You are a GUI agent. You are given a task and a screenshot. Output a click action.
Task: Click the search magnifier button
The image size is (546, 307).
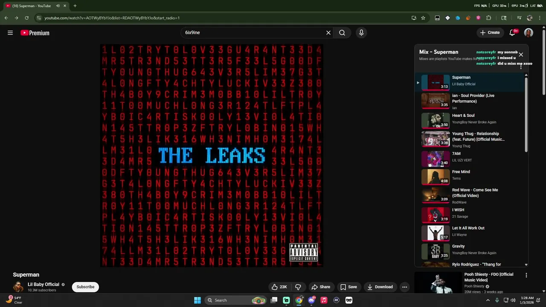coord(342,32)
